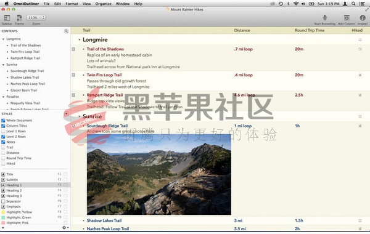Collapse the Longmire section in outline

80,40
